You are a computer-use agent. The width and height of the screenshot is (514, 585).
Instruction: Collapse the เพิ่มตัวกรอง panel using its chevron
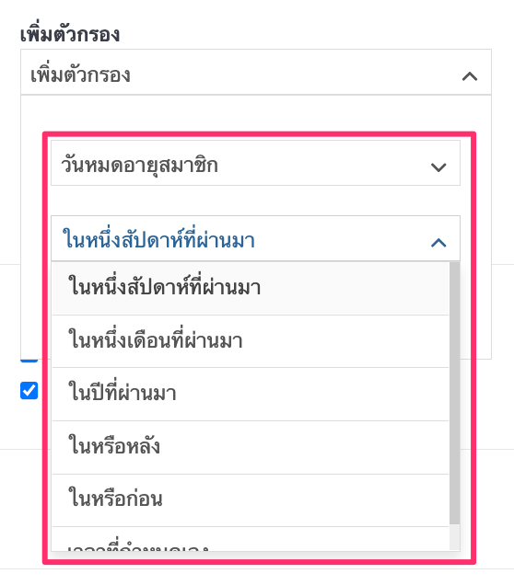[470, 76]
